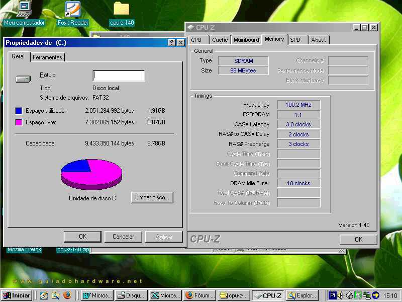Image resolution: width=402 pixels, height=302 pixels.
Task: Select the cpu-z-140.zip desktop file label
Action: 73,249
